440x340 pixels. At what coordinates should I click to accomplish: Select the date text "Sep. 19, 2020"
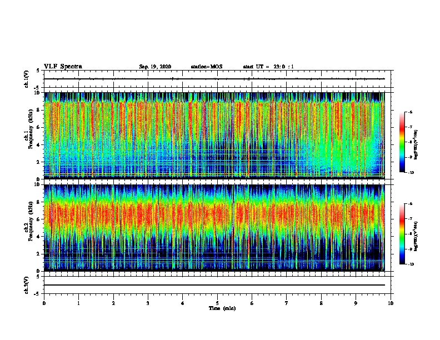tap(155, 67)
